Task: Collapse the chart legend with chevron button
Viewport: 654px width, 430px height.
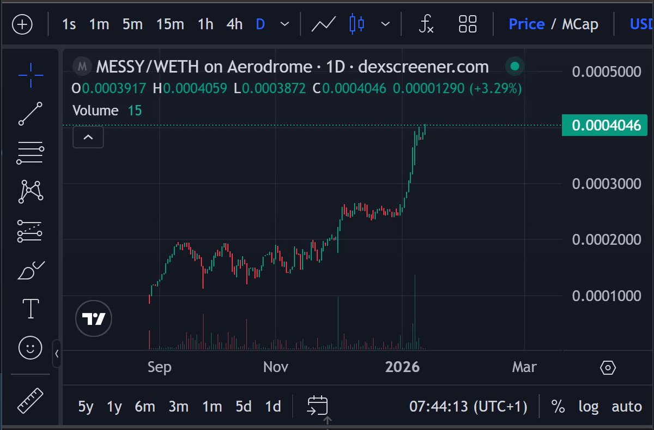Action: (x=88, y=137)
